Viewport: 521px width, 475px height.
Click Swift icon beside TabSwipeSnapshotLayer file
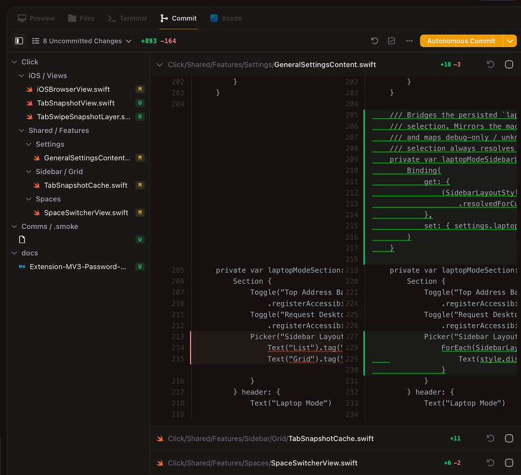[x=30, y=116]
